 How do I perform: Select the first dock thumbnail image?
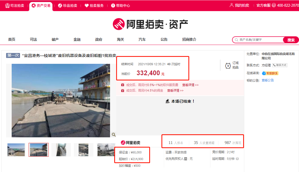point(16,150)
